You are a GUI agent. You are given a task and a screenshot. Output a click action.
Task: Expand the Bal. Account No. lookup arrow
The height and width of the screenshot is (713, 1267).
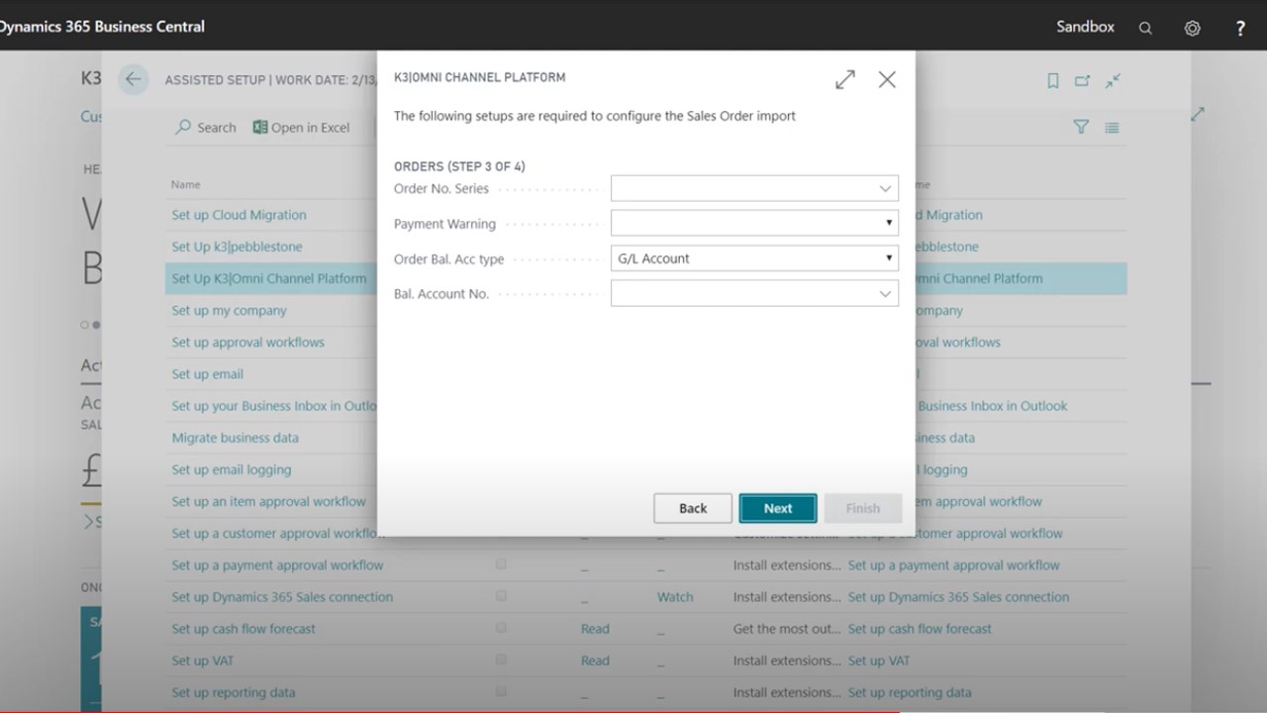(885, 294)
